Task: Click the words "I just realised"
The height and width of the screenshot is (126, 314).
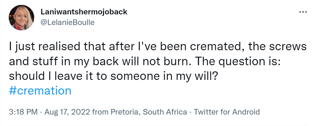Action: (37, 48)
